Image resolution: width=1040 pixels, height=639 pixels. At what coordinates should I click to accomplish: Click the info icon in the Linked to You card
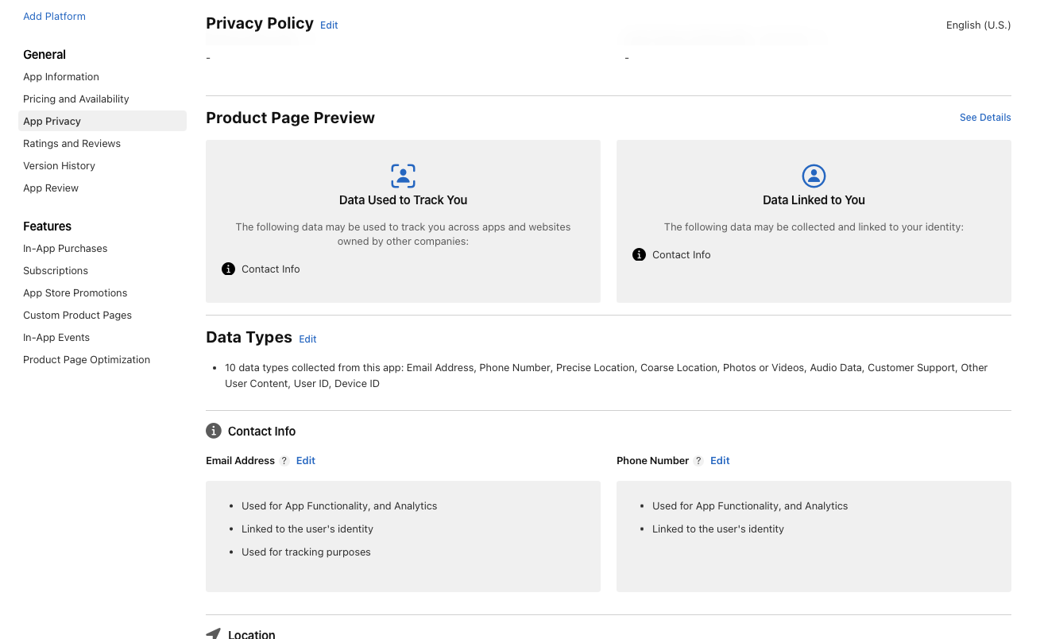639,255
